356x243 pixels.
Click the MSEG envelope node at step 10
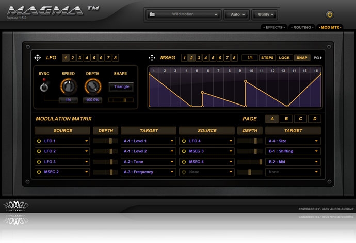point(246,81)
